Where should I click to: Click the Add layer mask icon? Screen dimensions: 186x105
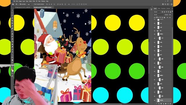(161, 104)
